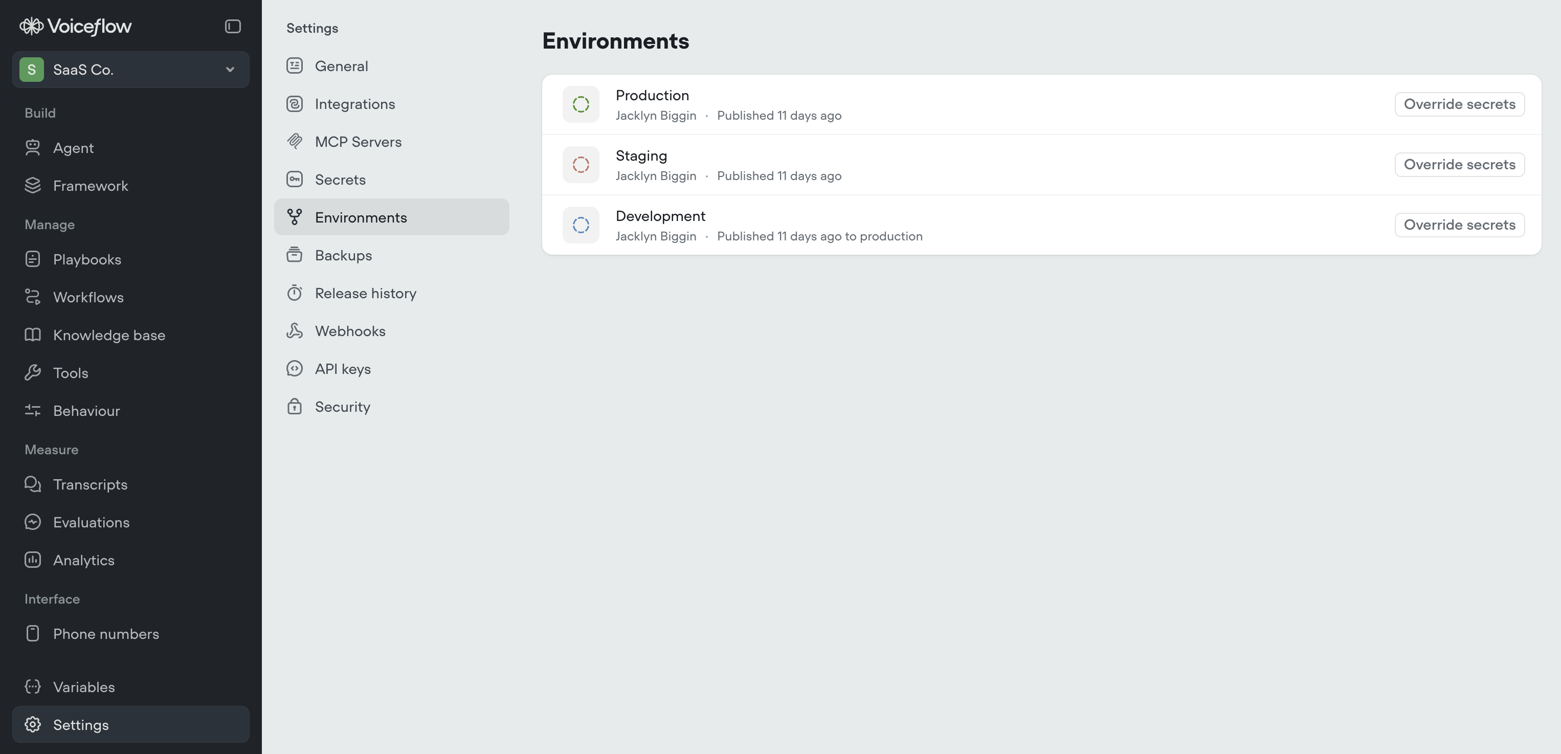The height and width of the screenshot is (754, 1561).
Task: Click the red Staging environment icon
Action: 581,165
